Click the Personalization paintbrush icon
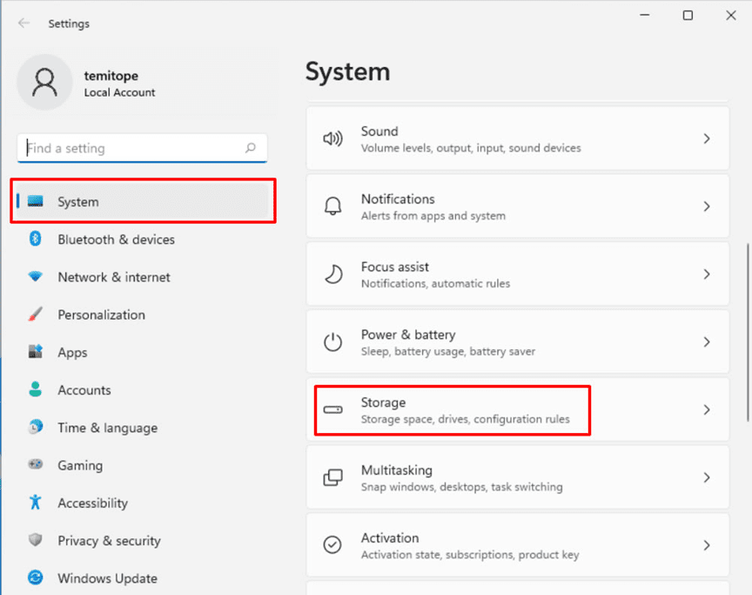 (36, 314)
